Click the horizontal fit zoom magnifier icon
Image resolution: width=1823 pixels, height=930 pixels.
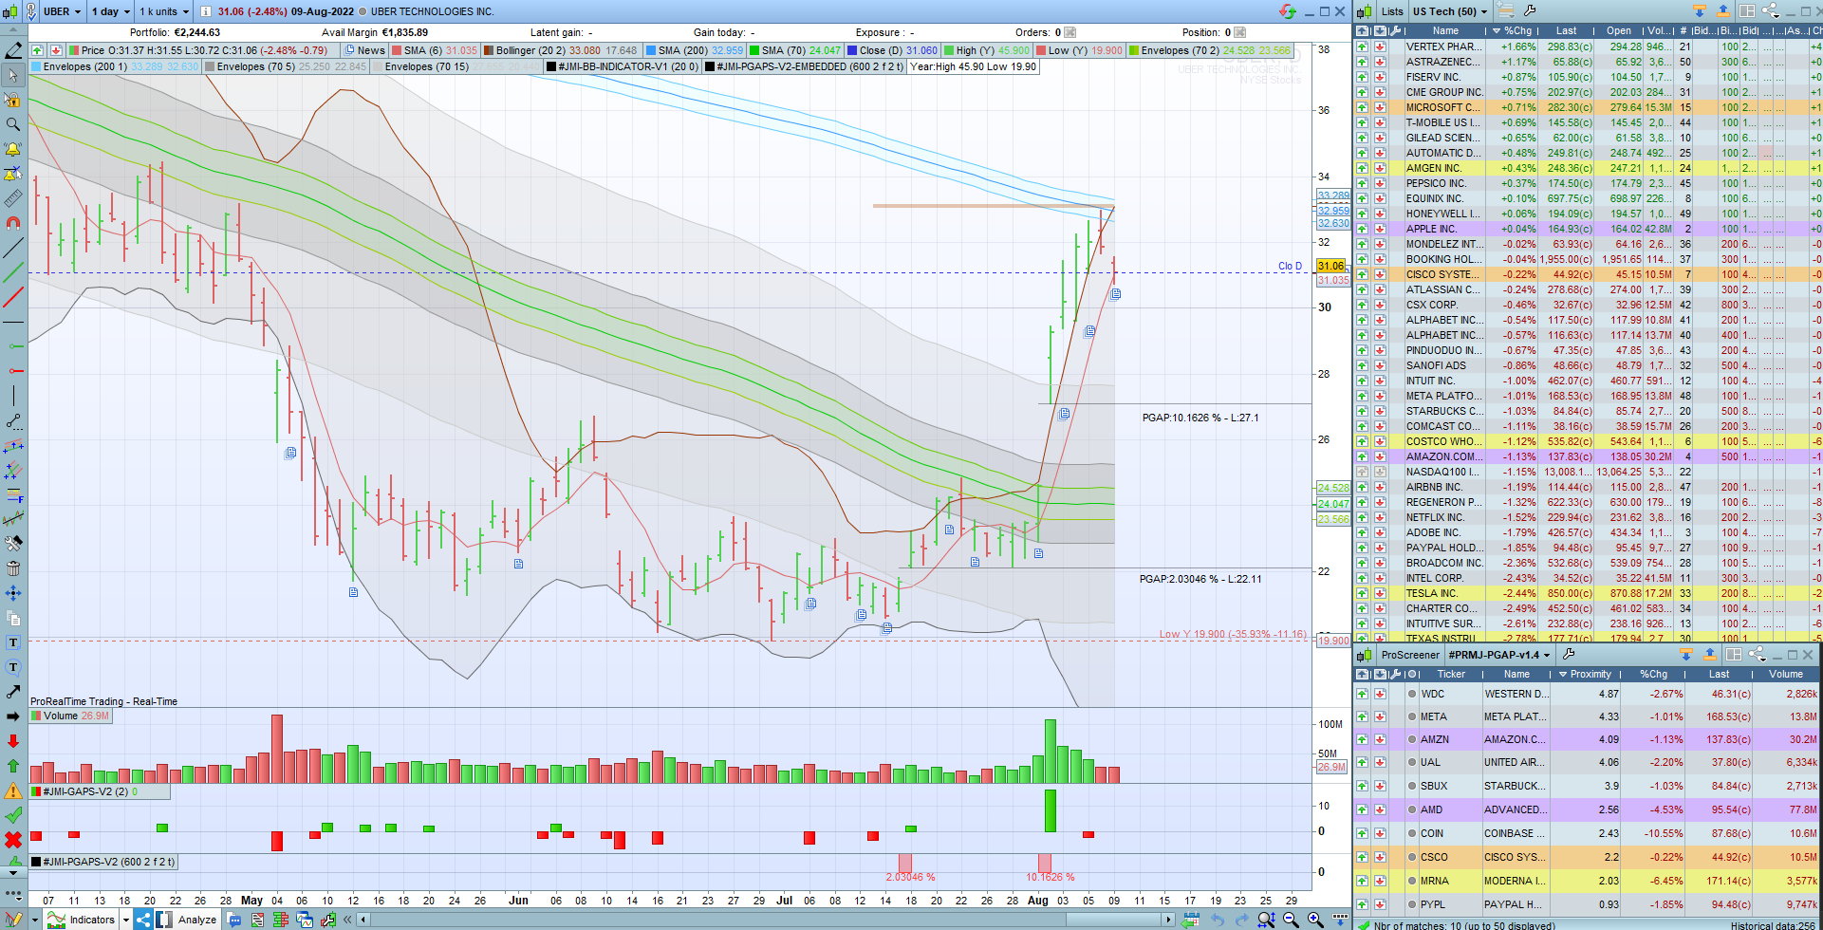click(1266, 919)
